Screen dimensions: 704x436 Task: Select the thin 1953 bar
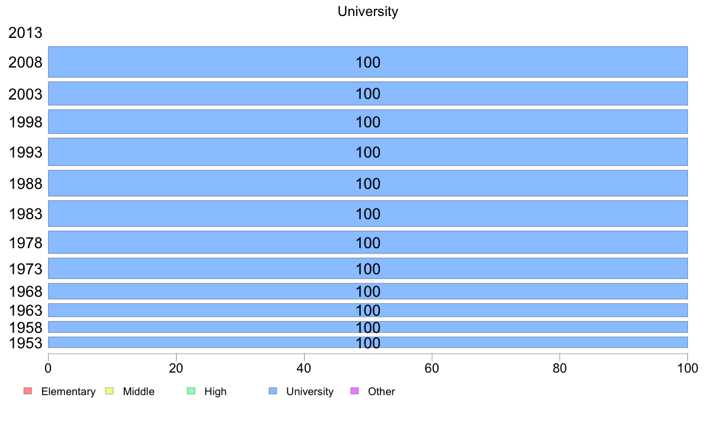tap(368, 342)
